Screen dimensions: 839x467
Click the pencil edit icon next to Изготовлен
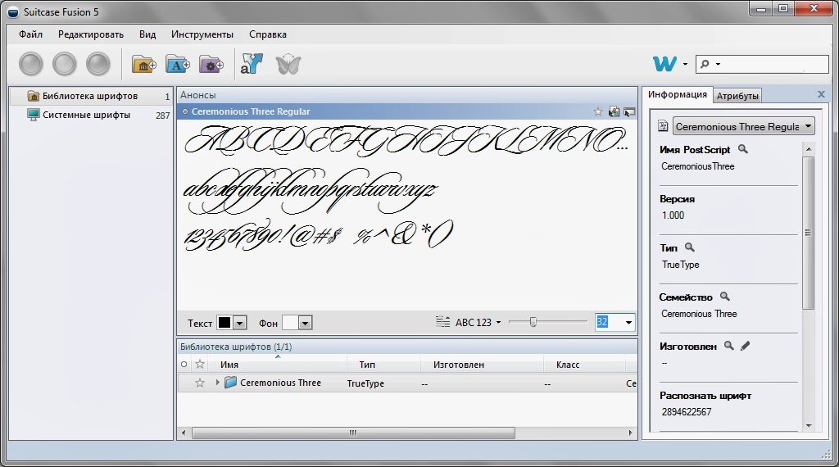745,346
